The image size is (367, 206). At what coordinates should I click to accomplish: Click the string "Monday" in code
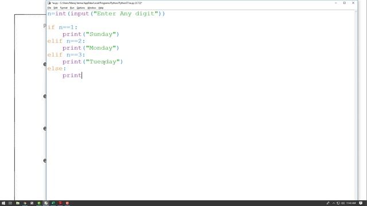pyautogui.click(x=101, y=48)
